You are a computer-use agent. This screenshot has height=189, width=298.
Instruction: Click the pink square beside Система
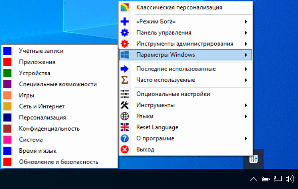click(x=7, y=140)
